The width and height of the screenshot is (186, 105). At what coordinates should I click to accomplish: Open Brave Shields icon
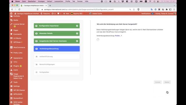click(x=138, y=9)
